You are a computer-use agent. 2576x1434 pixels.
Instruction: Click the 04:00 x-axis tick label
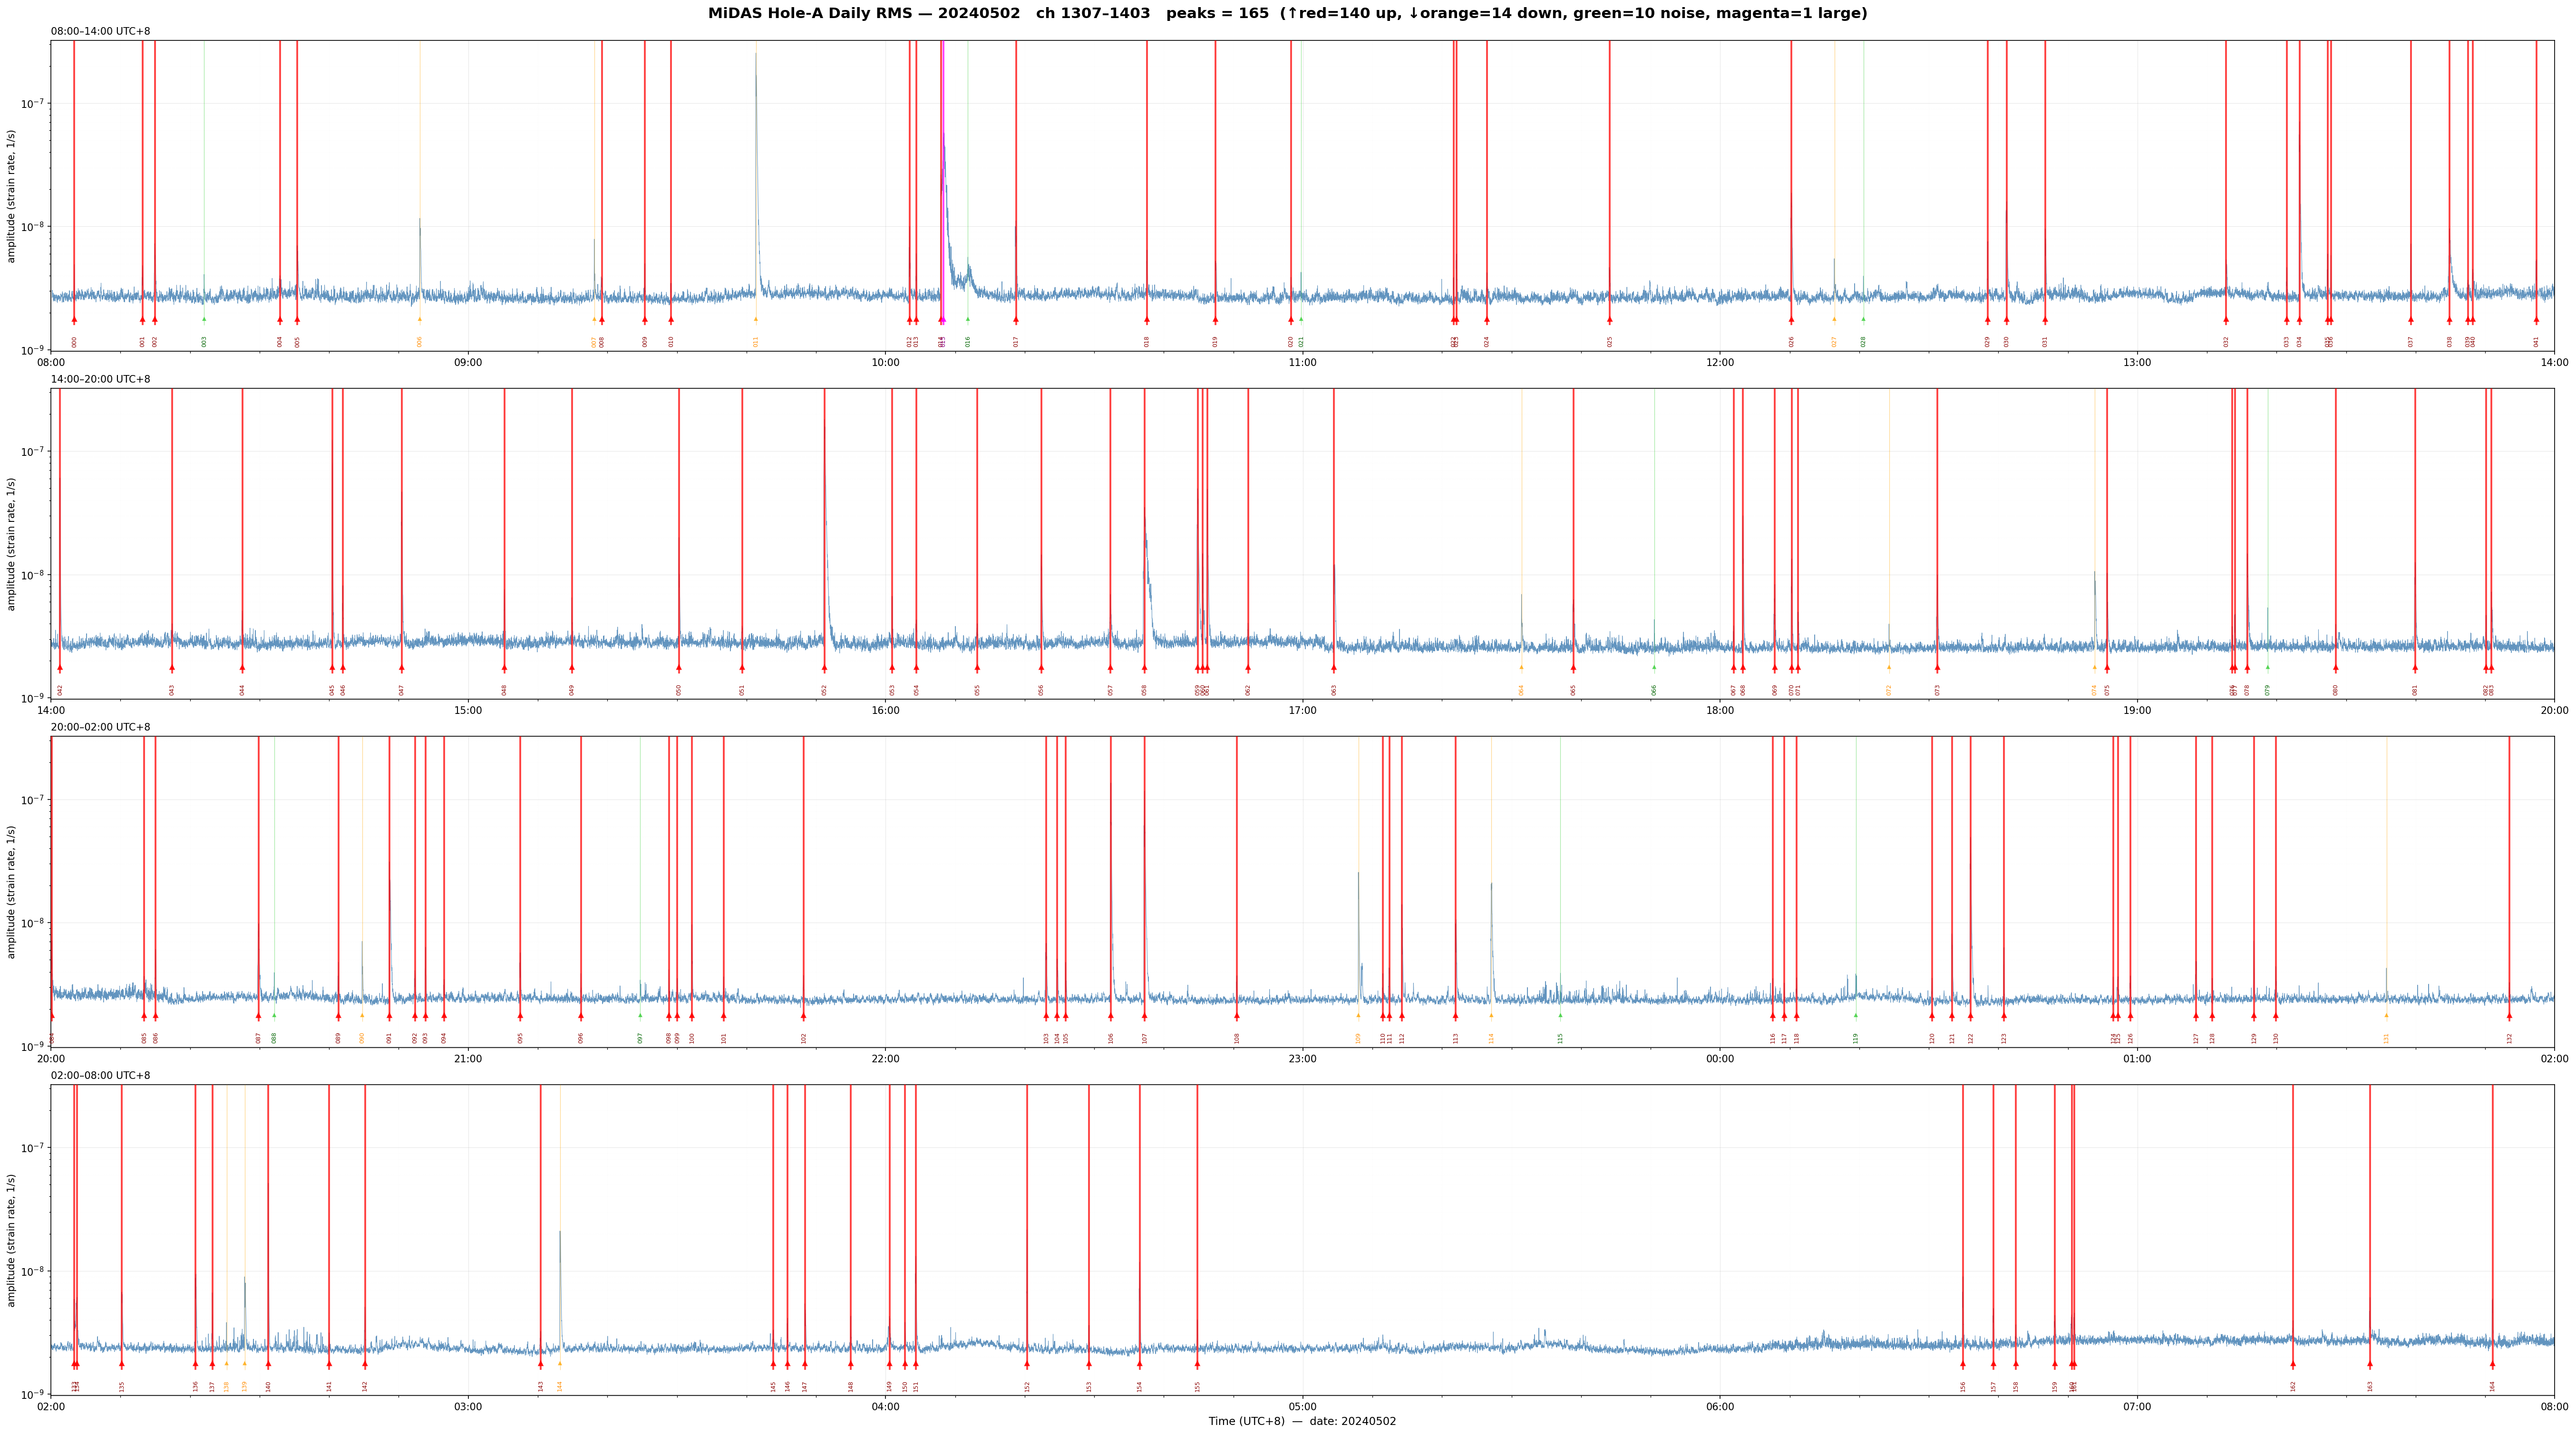pyautogui.click(x=885, y=1407)
